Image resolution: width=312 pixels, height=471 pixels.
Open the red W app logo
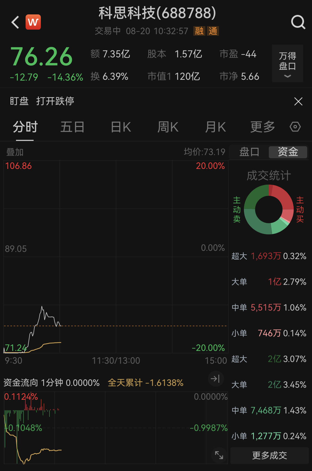[33, 22]
